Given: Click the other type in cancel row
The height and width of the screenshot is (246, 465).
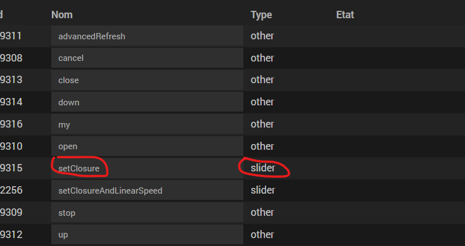Looking at the screenshot, I should tap(262, 58).
